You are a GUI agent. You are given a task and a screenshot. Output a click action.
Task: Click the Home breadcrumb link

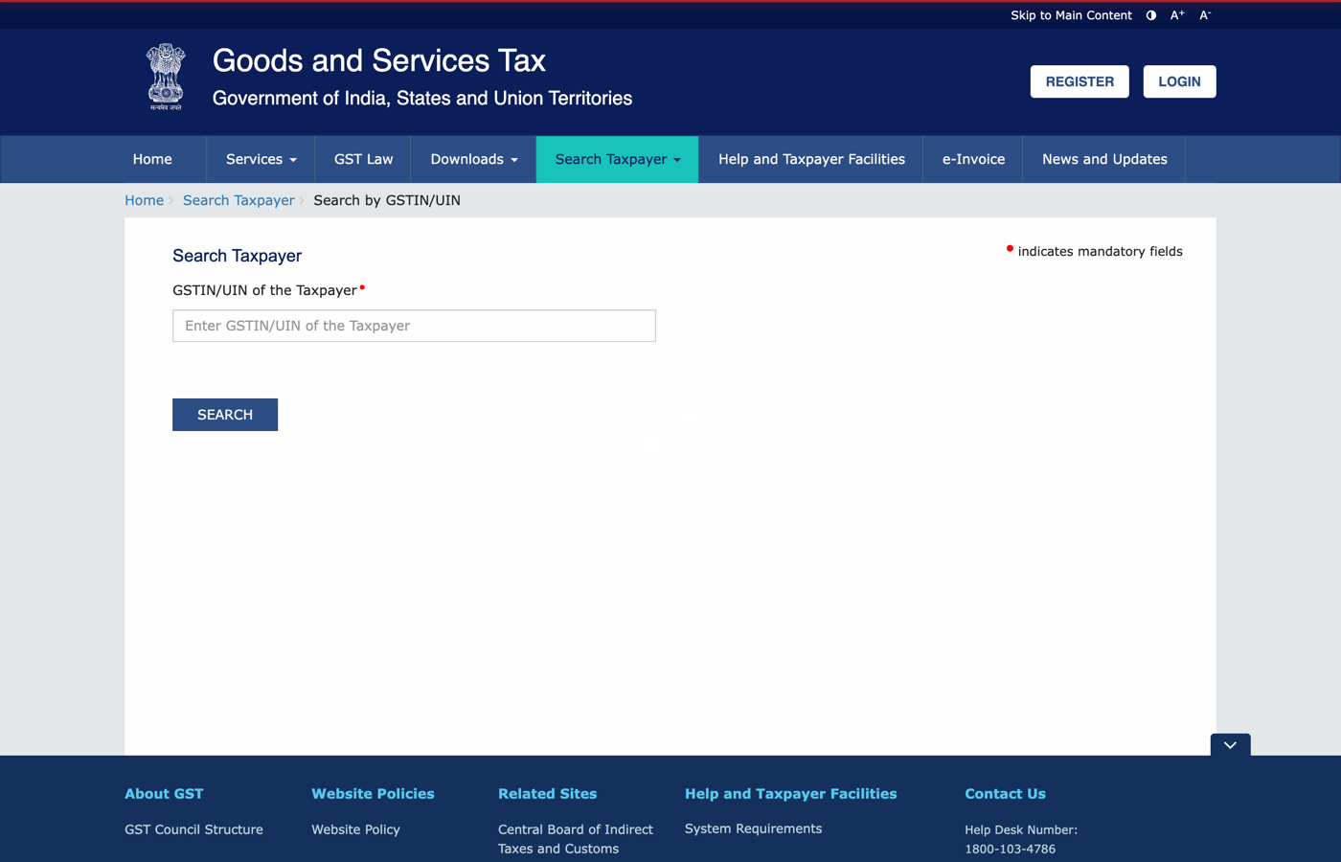(x=144, y=200)
